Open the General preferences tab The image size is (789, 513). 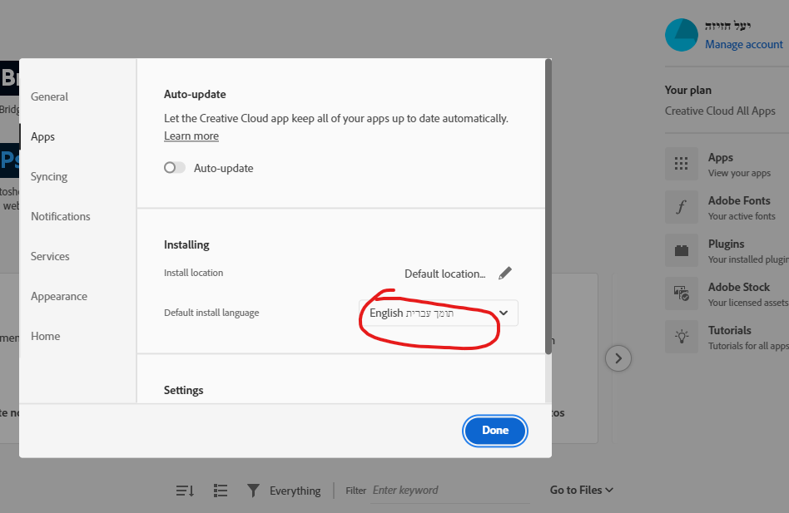pos(49,96)
